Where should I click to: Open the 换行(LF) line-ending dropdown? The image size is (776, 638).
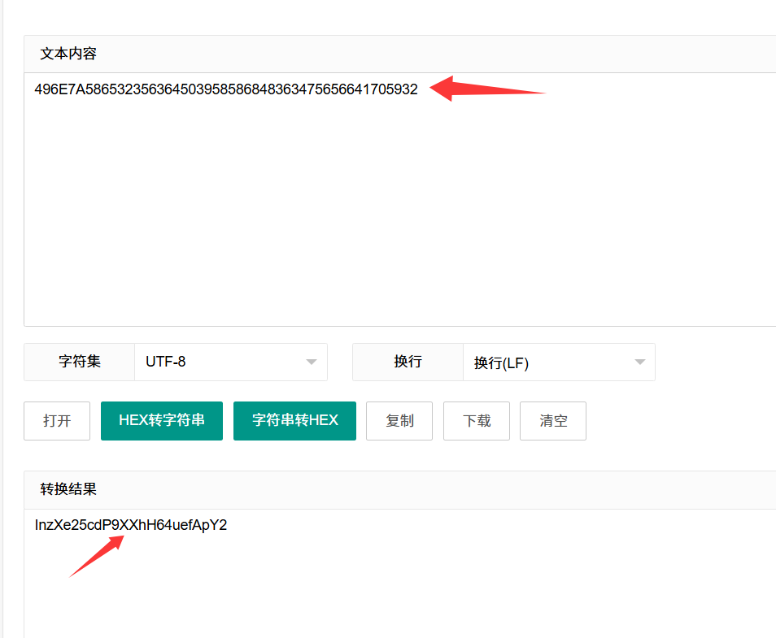pyautogui.click(x=560, y=362)
